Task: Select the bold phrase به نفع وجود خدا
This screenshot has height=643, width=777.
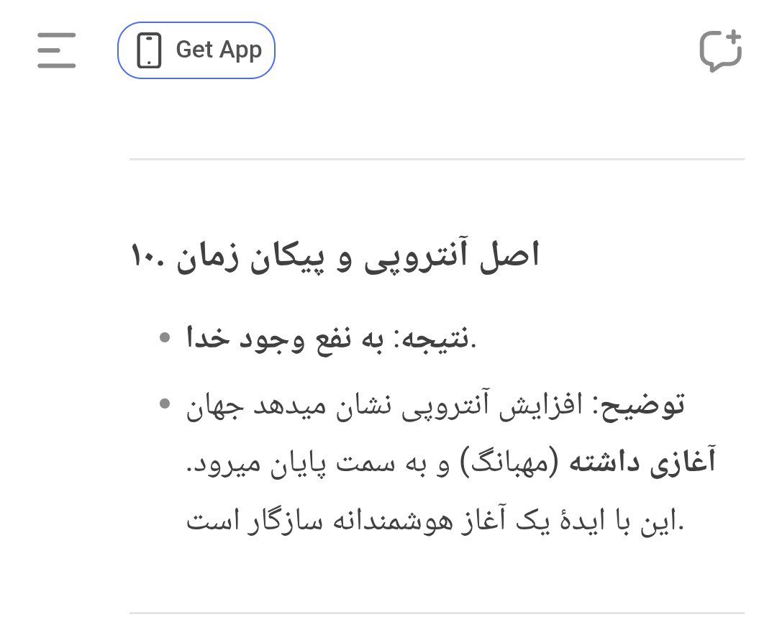Action: [285, 339]
